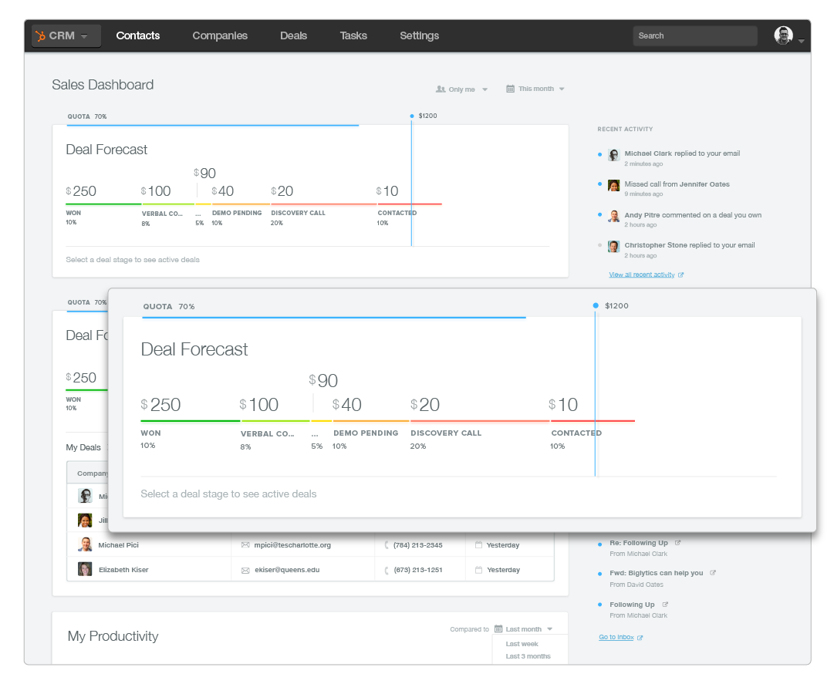834x684 pixels.
Task: Click the external link icon next to Fwd: Biglytics
Action: tap(713, 573)
